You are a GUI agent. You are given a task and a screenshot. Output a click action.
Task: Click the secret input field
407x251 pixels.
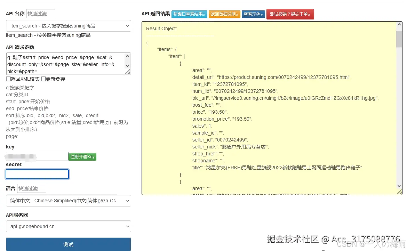tap(37, 174)
